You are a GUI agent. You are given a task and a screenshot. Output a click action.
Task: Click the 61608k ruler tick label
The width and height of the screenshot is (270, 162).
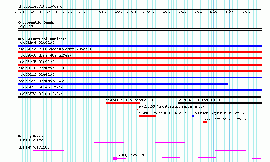pyautogui.click(x=245, y=12)
